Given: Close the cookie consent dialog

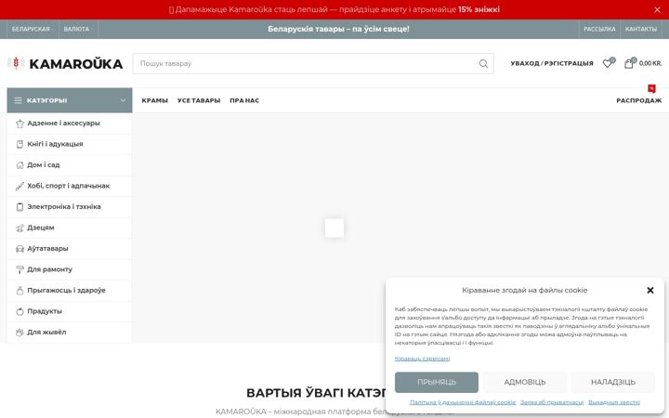Looking at the screenshot, I should (x=649, y=290).
